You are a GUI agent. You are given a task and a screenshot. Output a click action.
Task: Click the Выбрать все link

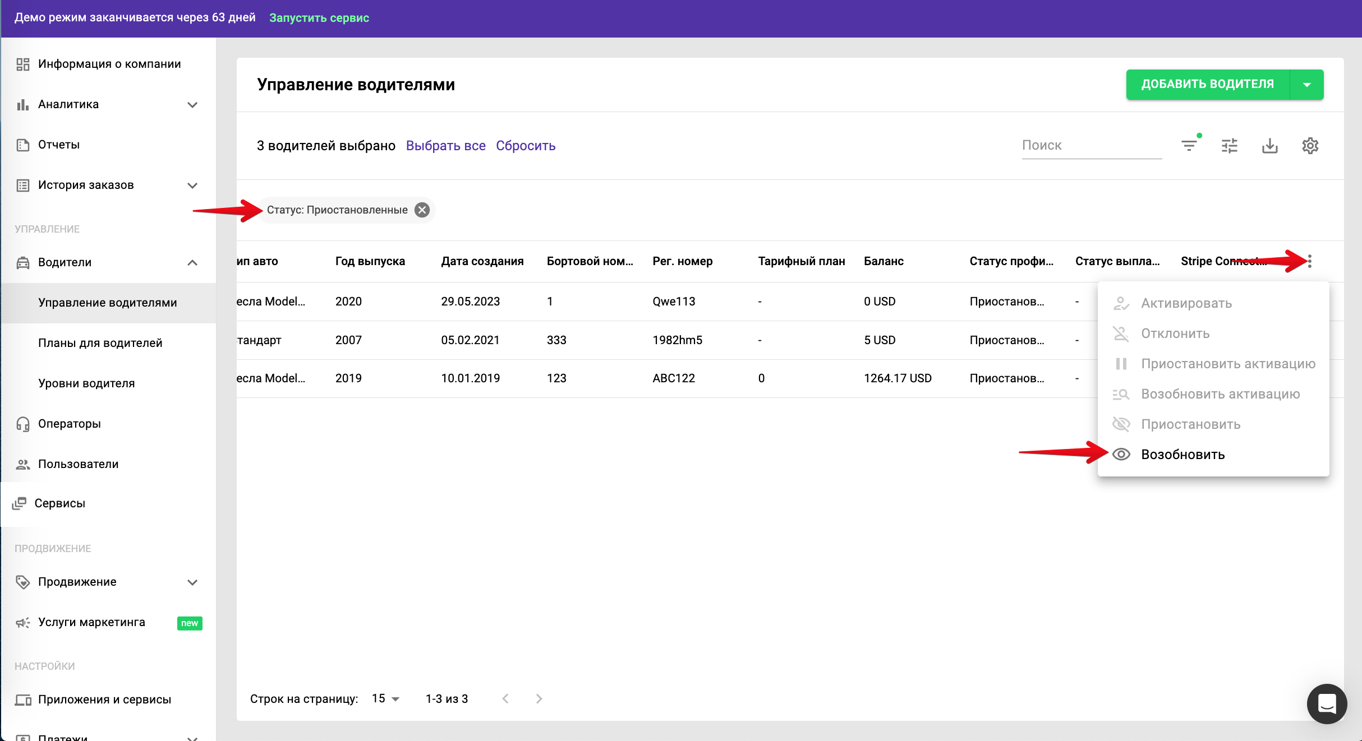pos(445,146)
